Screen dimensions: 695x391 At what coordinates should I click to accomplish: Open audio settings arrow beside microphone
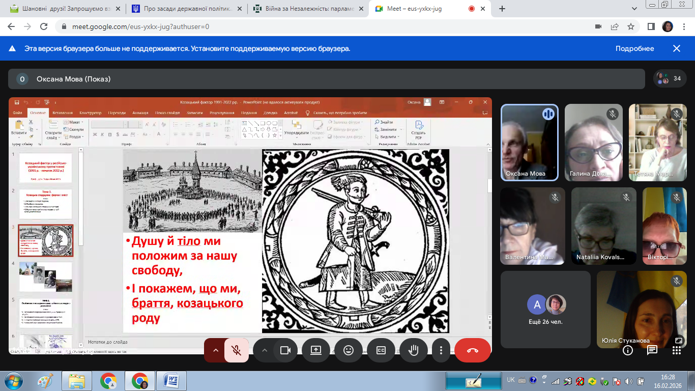coord(215,350)
